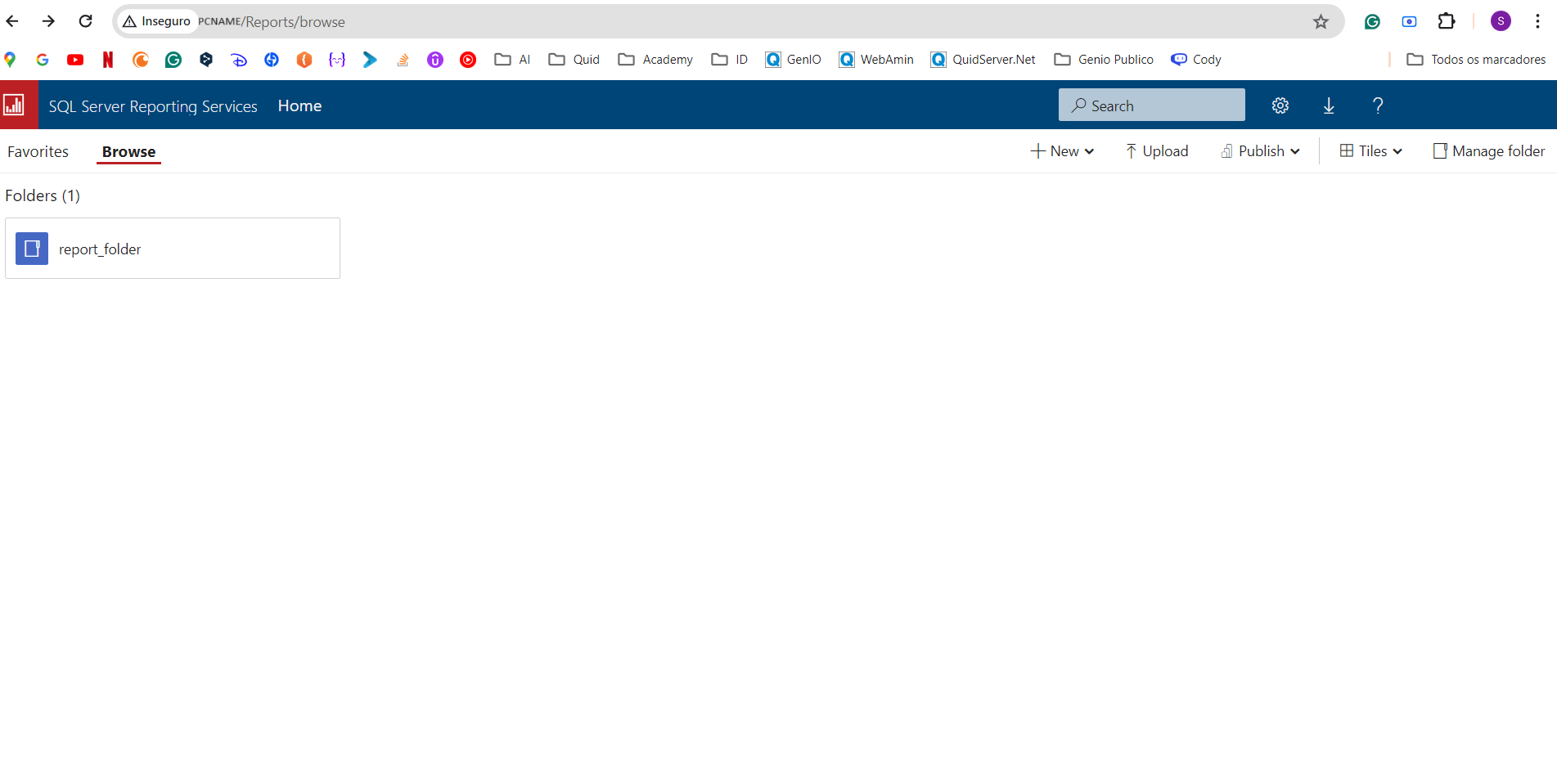Viewport: 1557px width, 776px height.
Task: Open the Academy bookmarks folder
Action: 655,59
